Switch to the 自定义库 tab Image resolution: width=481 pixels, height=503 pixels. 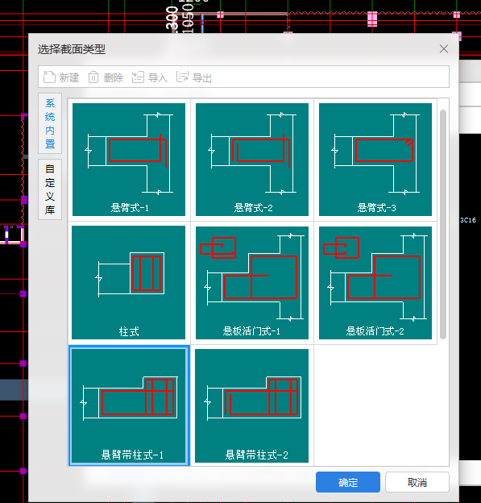50,189
